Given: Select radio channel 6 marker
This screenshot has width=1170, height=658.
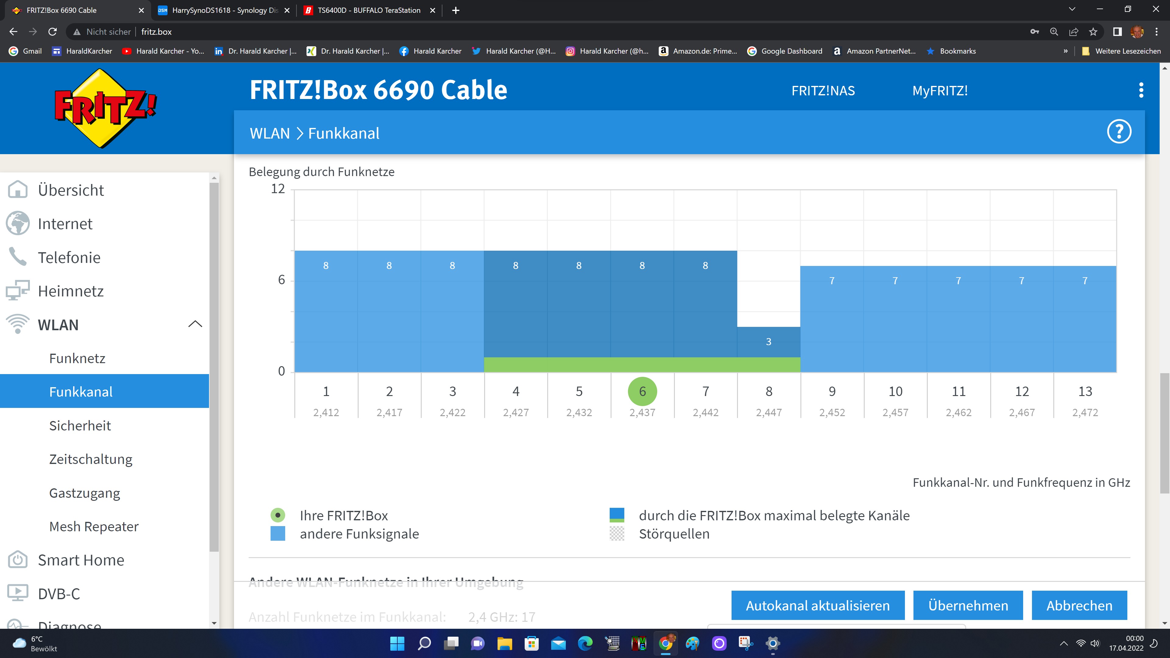Looking at the screenshot, I should (x=642, y=391).
